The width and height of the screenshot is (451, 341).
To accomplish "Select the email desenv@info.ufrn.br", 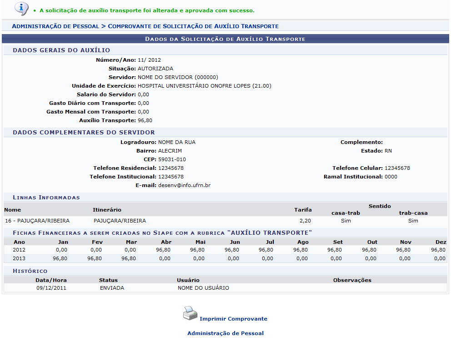I will click(x=185, y=185).
